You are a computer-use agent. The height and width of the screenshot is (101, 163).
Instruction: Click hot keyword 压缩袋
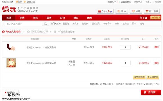[126, 24]
